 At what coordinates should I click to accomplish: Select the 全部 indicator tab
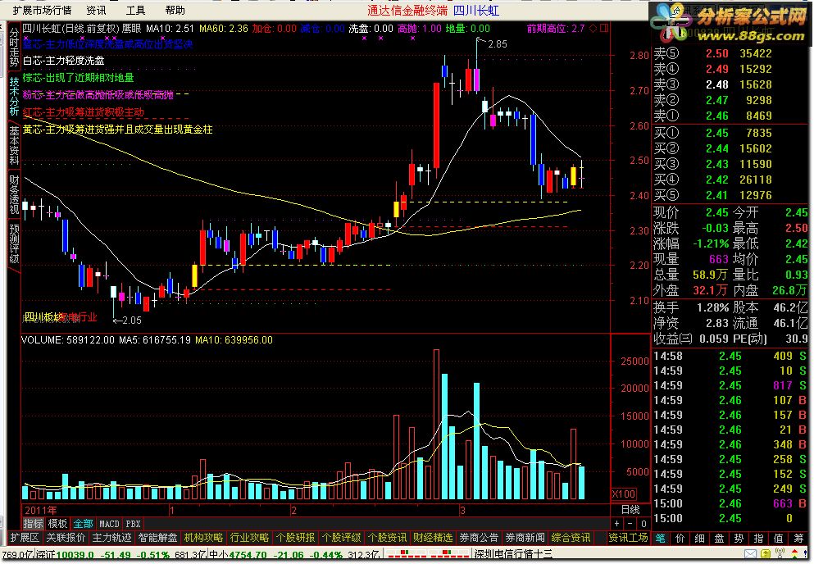point(83,524)
